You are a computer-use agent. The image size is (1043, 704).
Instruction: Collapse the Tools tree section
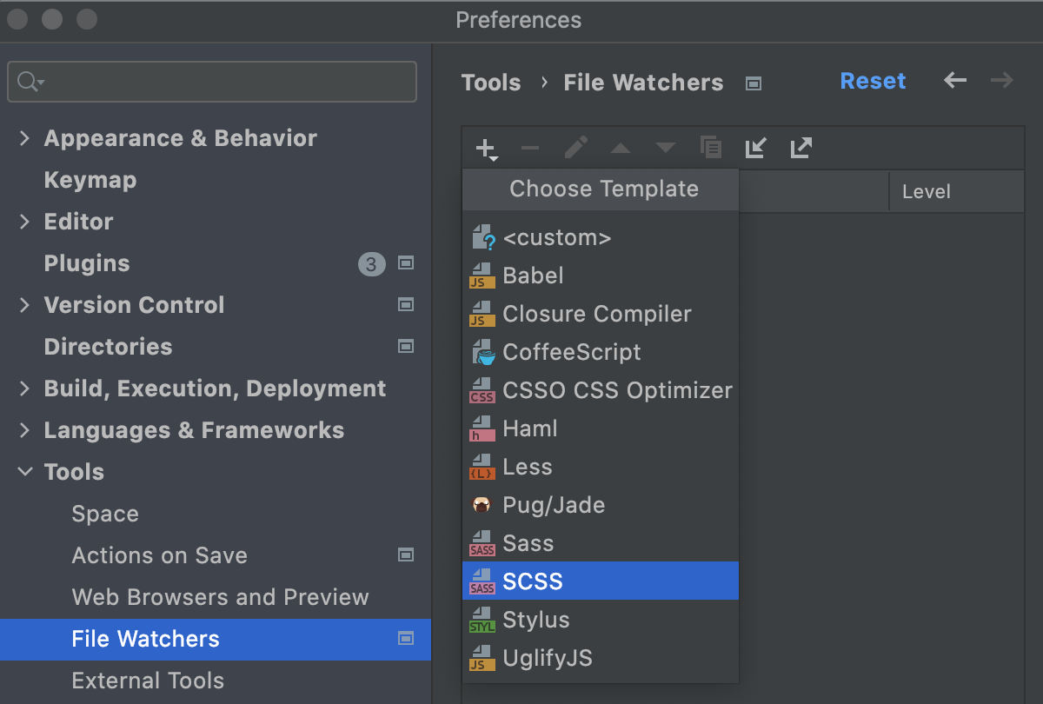tap(23, 472)
